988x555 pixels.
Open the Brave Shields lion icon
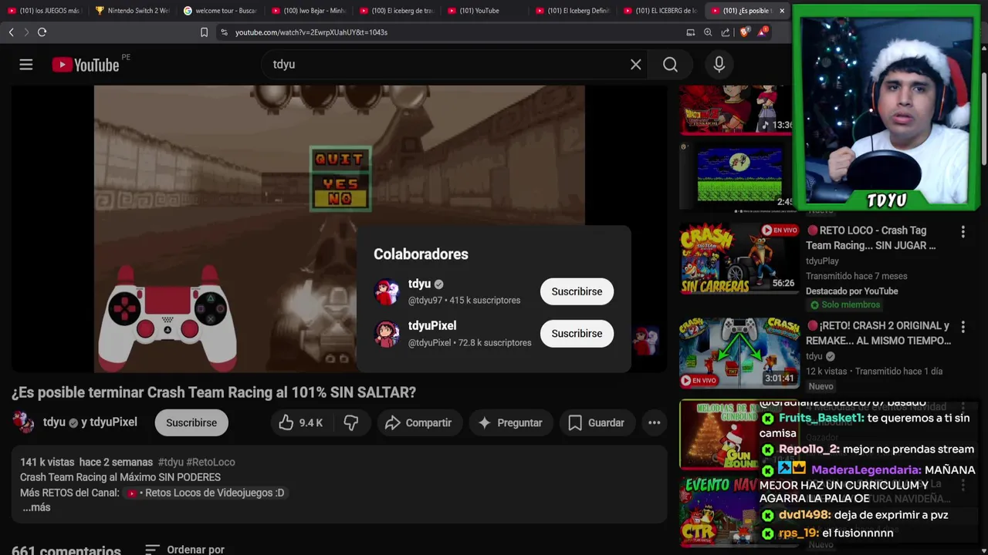point(744,32)
